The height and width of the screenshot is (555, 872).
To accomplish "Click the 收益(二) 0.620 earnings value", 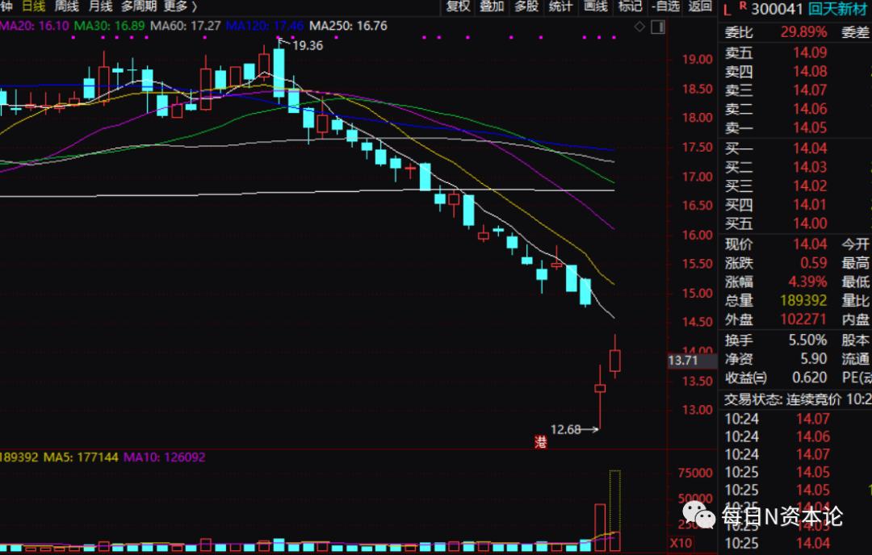I will [x=810, y=378].
